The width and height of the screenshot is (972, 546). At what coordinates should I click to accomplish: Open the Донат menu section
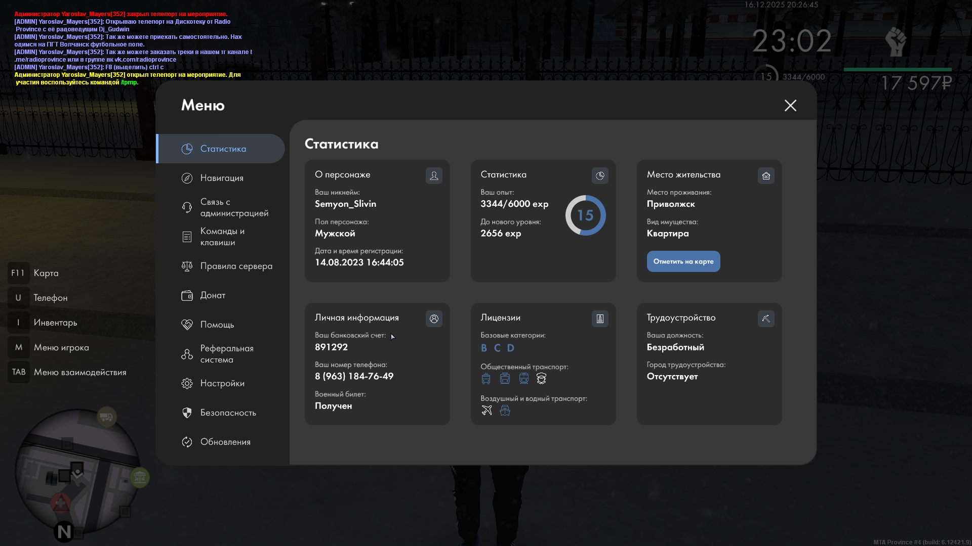213,295
